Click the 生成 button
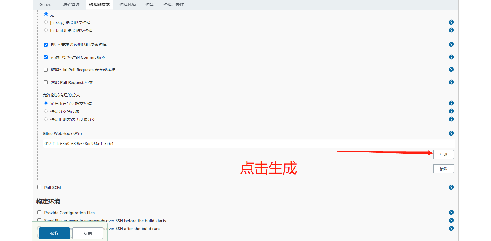Screen dimensions: 491x241 pos(443,154)
